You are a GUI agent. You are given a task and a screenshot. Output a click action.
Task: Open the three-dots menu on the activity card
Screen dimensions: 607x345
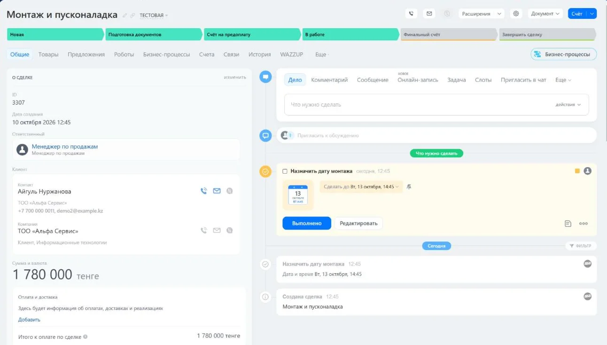(x=584, y=223)
